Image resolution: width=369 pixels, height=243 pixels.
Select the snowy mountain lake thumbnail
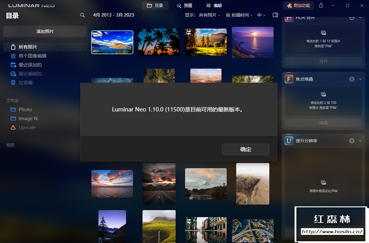[x=206, y=184]
